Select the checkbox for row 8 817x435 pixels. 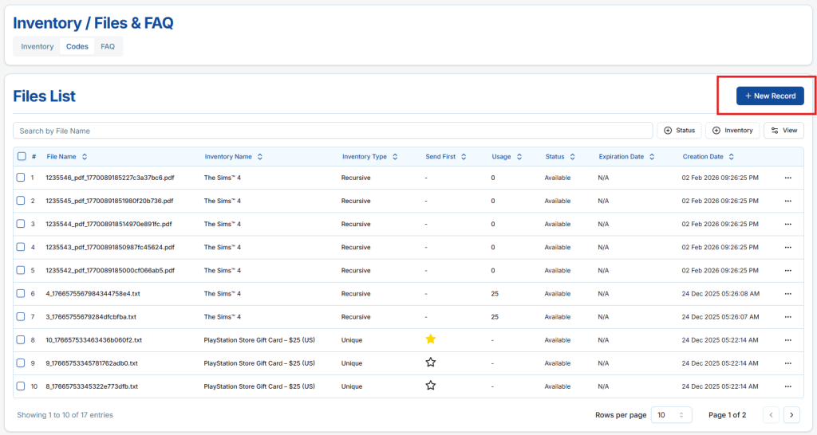[x=22, y=339]
